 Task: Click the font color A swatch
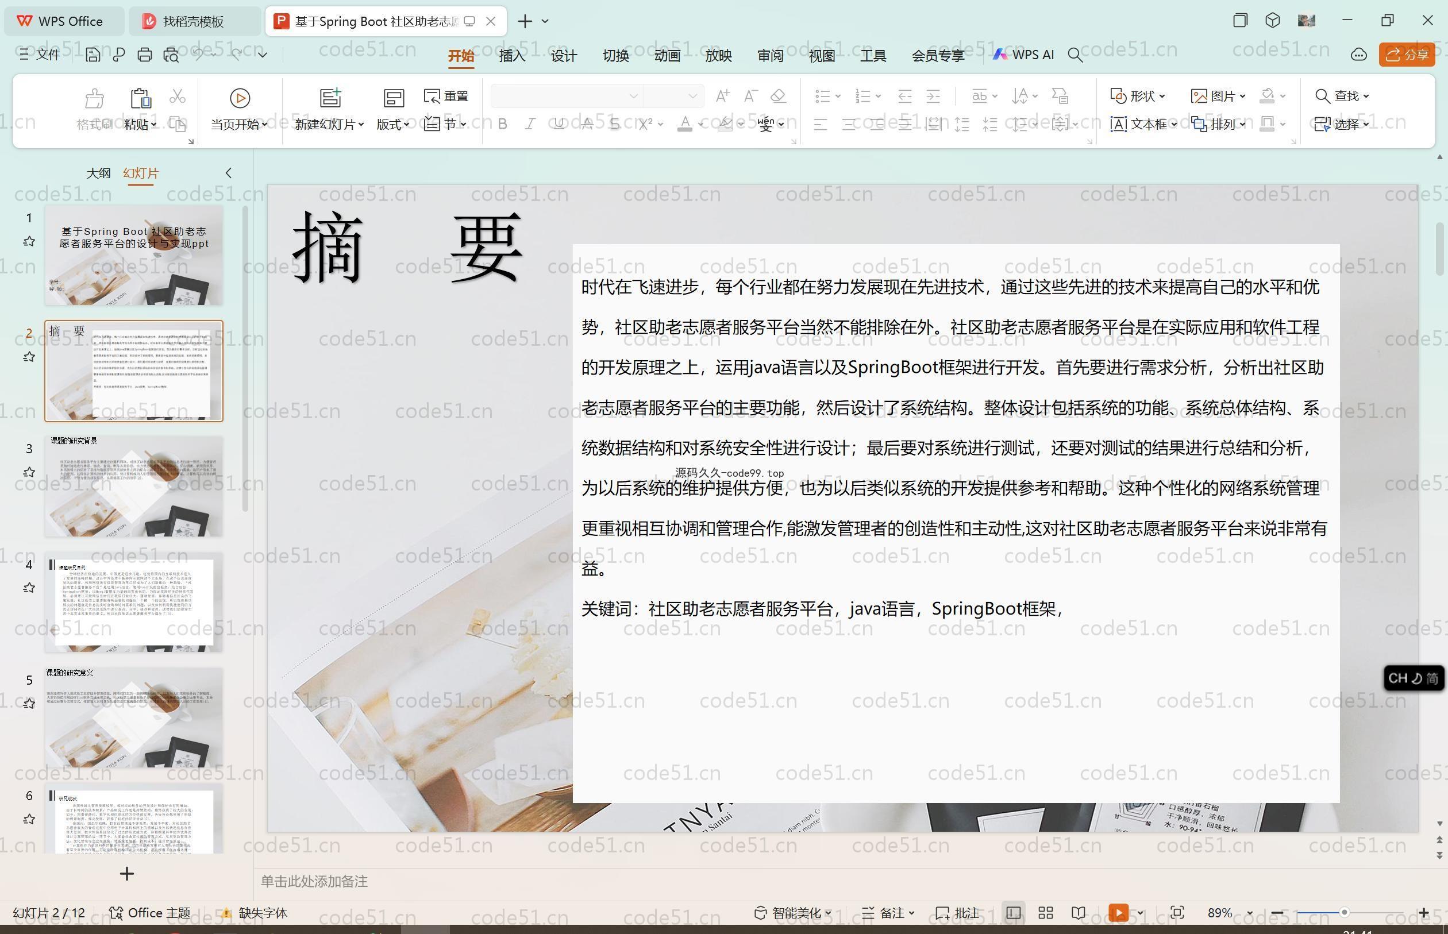click(684, 124)
